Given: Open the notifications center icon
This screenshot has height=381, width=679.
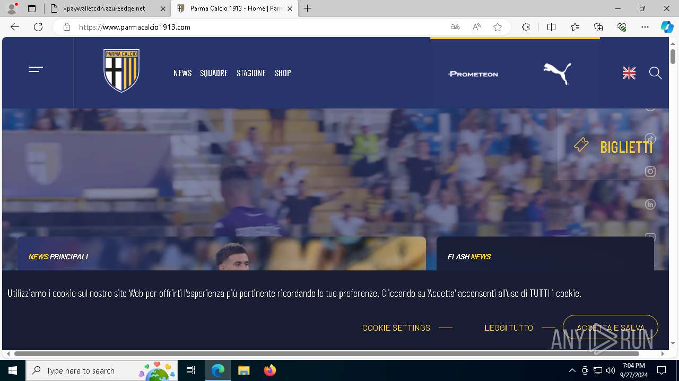Looking at the screenshot, I should pos(661,370).
